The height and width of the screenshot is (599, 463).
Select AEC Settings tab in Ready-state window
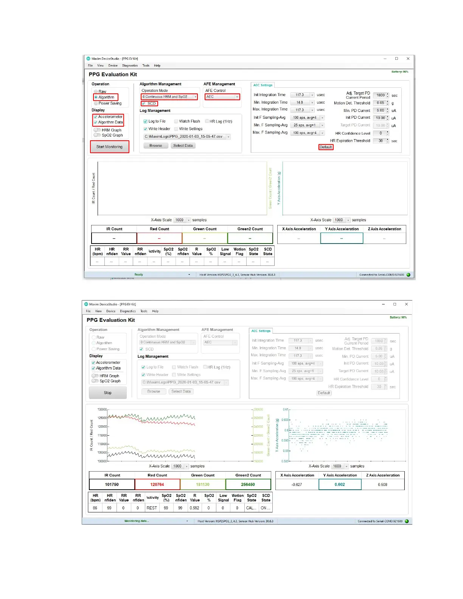pos(263,85)
